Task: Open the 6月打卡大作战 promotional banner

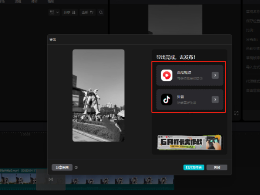Action: pos(189,142)
